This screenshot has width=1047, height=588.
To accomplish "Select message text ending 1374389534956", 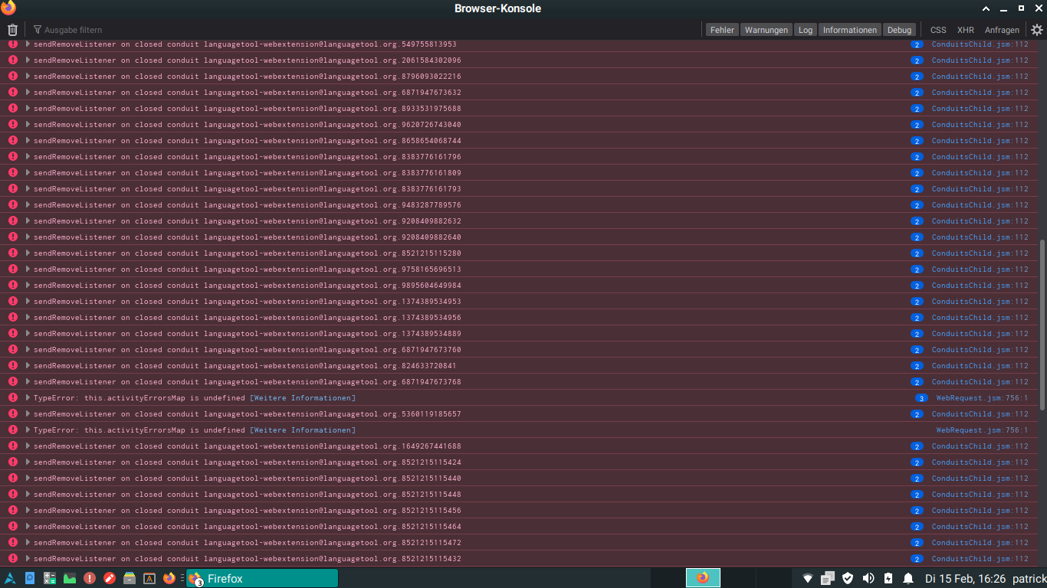I will (x=248, y=318).
